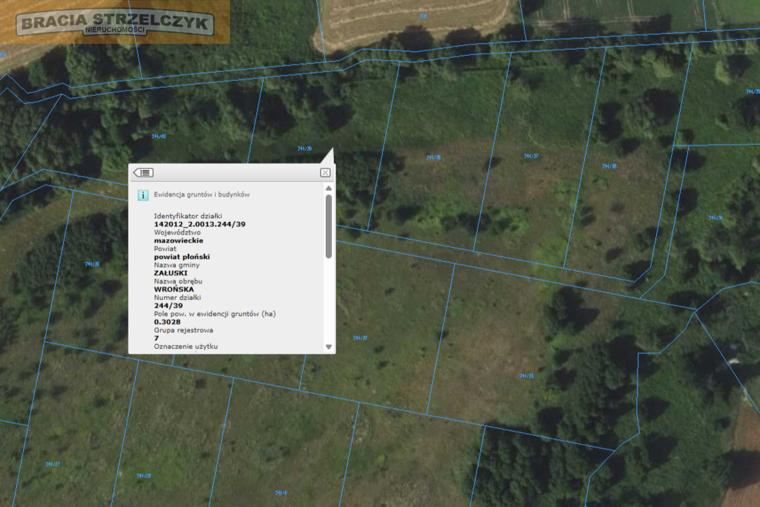This screenshot has height=507, width=760.
Task: Click map parcel label 244/33
Action: tap(526, 376)
